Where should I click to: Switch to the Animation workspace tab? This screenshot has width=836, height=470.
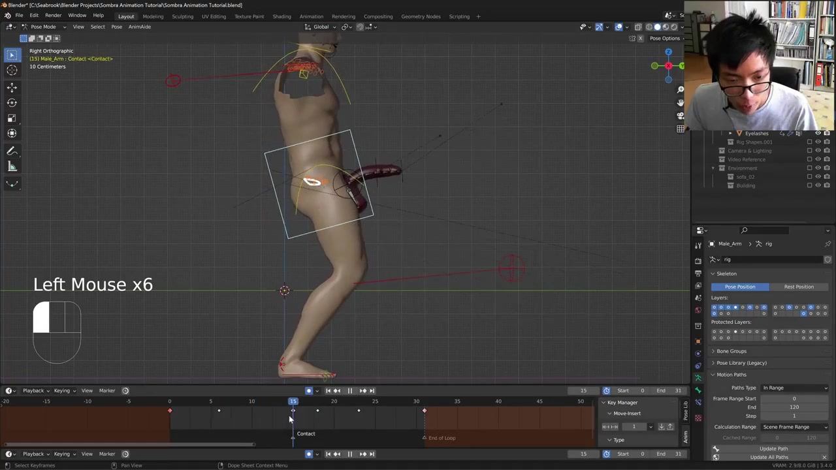click(311, 16)
